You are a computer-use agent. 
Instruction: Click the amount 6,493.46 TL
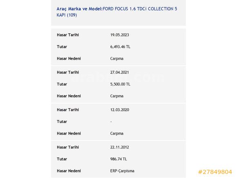point(120,47)
